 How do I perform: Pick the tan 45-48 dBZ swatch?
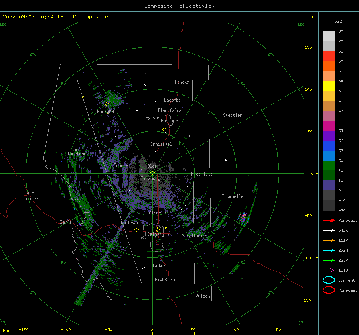[329, 106]
